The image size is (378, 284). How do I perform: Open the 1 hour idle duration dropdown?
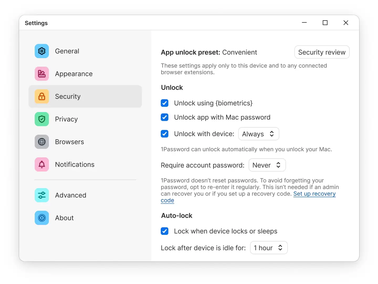(269, 247)
